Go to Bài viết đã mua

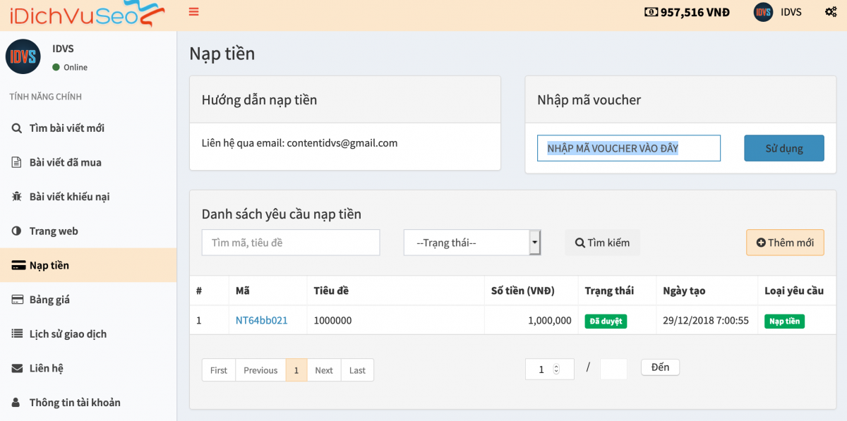coord(65,162)
